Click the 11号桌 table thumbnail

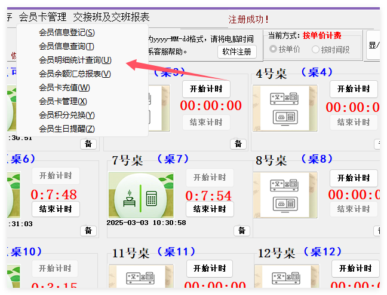(141, 276)
